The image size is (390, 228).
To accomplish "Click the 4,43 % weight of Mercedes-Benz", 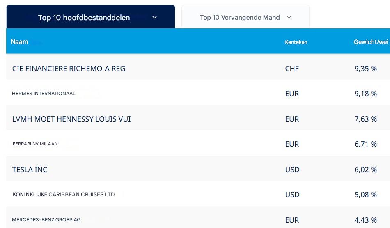I will pos(365,220).
